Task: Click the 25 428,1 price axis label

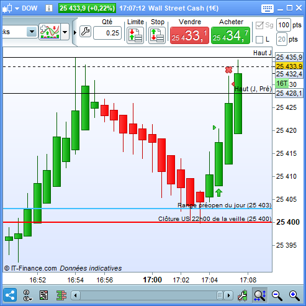Action: [x=289, y=93]
